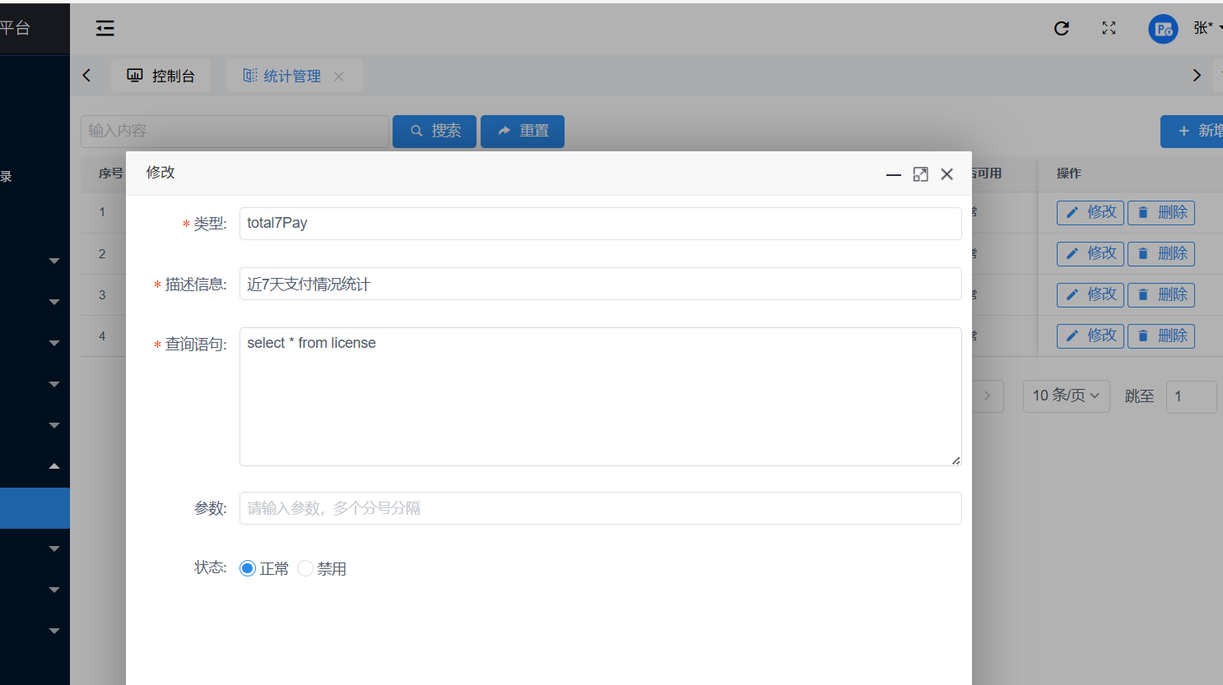Viewport: 1223px width, 685px height.
Task: Collapse the expanded sidebar menu group
Action: click(54, 466)
